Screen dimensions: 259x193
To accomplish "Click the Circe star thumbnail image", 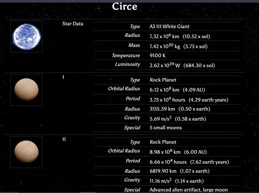I will coord(26,36).
